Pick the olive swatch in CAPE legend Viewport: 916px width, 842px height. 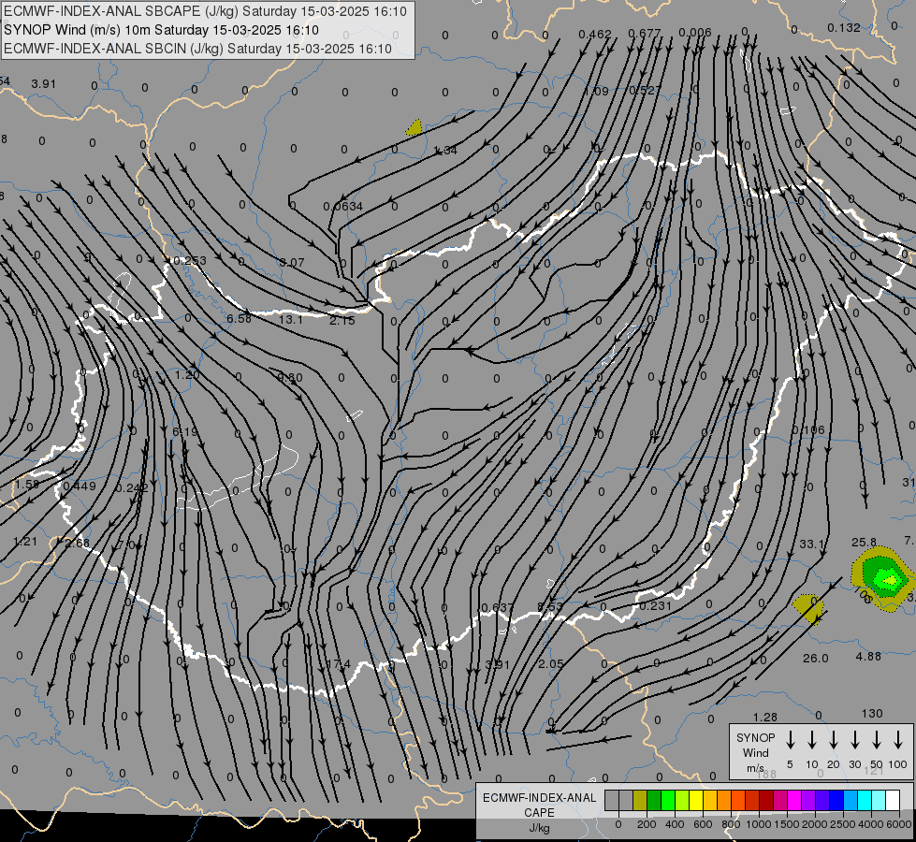click(640, 801)
